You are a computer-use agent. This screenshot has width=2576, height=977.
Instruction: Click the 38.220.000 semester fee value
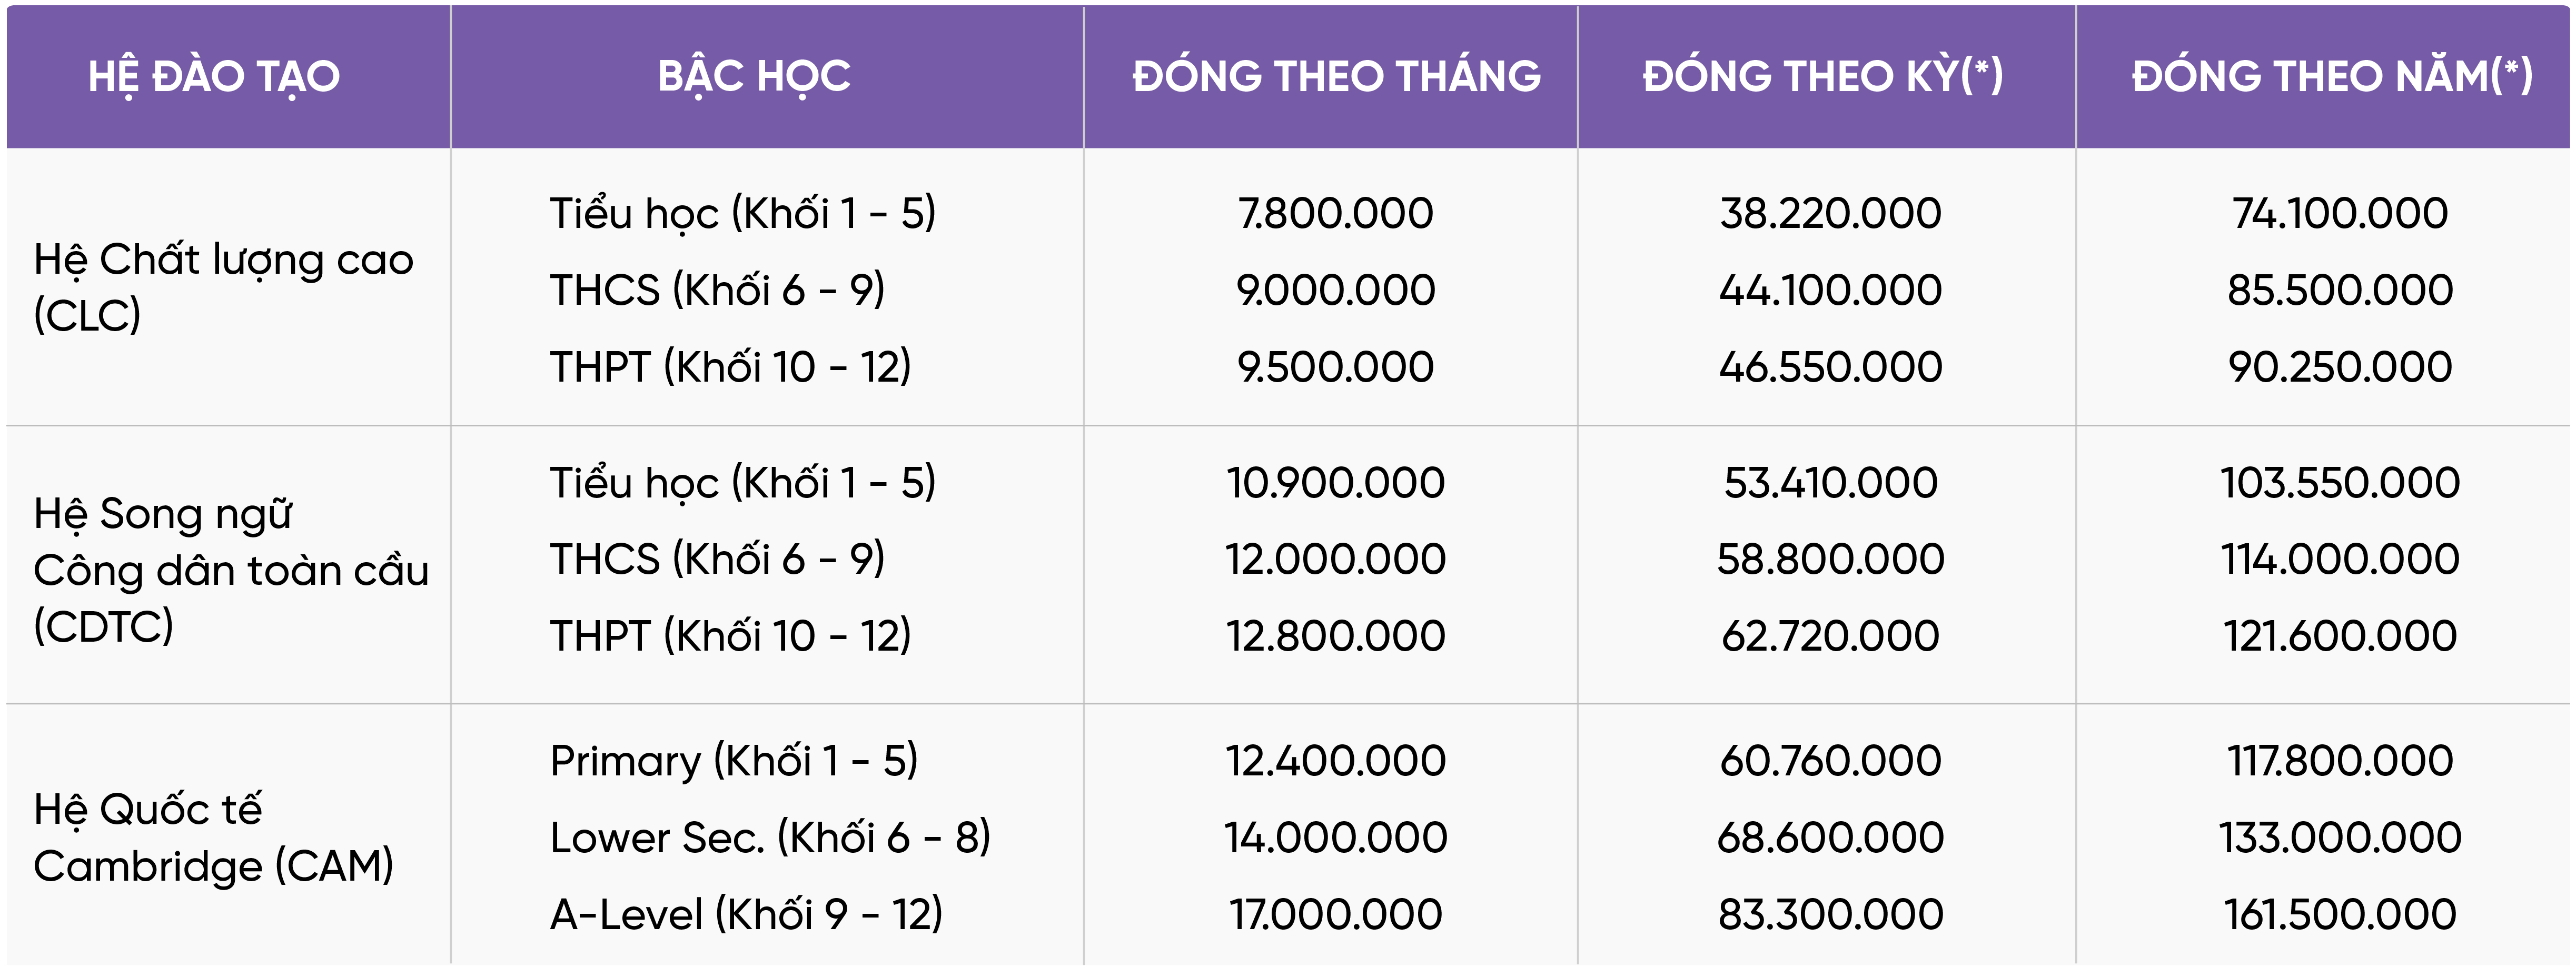(x=1830, y=214)
